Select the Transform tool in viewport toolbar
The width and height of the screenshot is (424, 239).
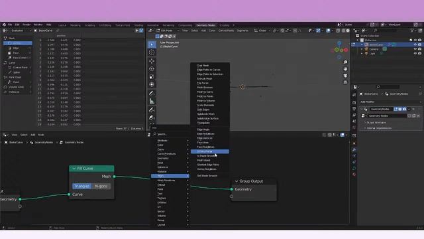pyautogui.click(x=152, y=84)
